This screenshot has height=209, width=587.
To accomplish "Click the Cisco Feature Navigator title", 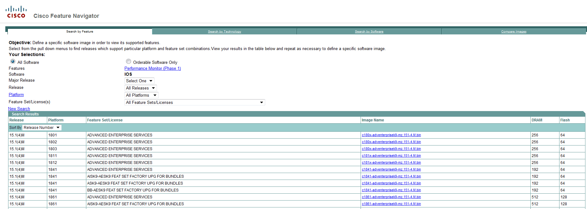I will coord(66,16).
